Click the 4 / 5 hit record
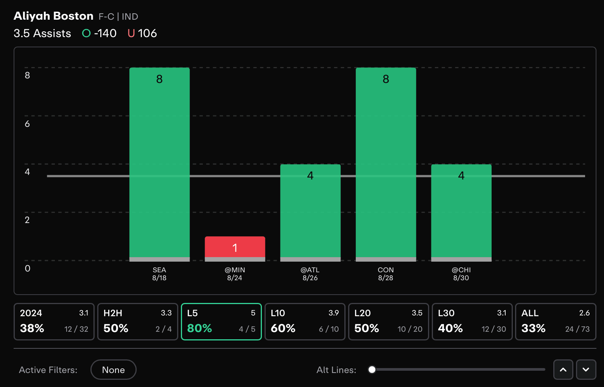 click(247, 329)
